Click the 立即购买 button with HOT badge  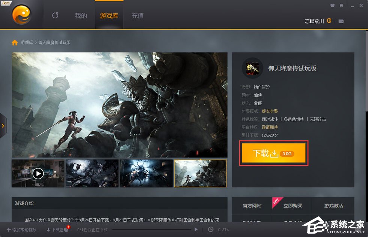click(x=292, y=206)
